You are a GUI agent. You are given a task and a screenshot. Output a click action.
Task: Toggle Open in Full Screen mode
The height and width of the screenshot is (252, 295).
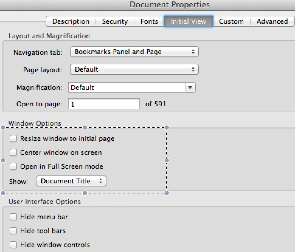click(x=13, y=167)
